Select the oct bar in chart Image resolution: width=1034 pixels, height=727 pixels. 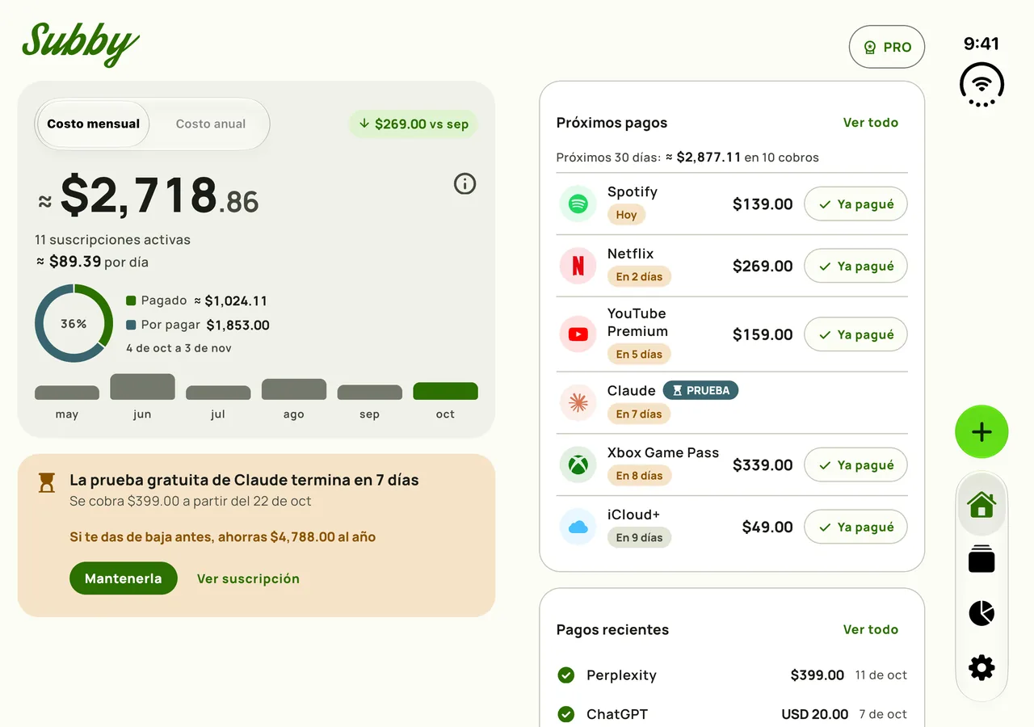pyautogui.click(x=445, y=391)
